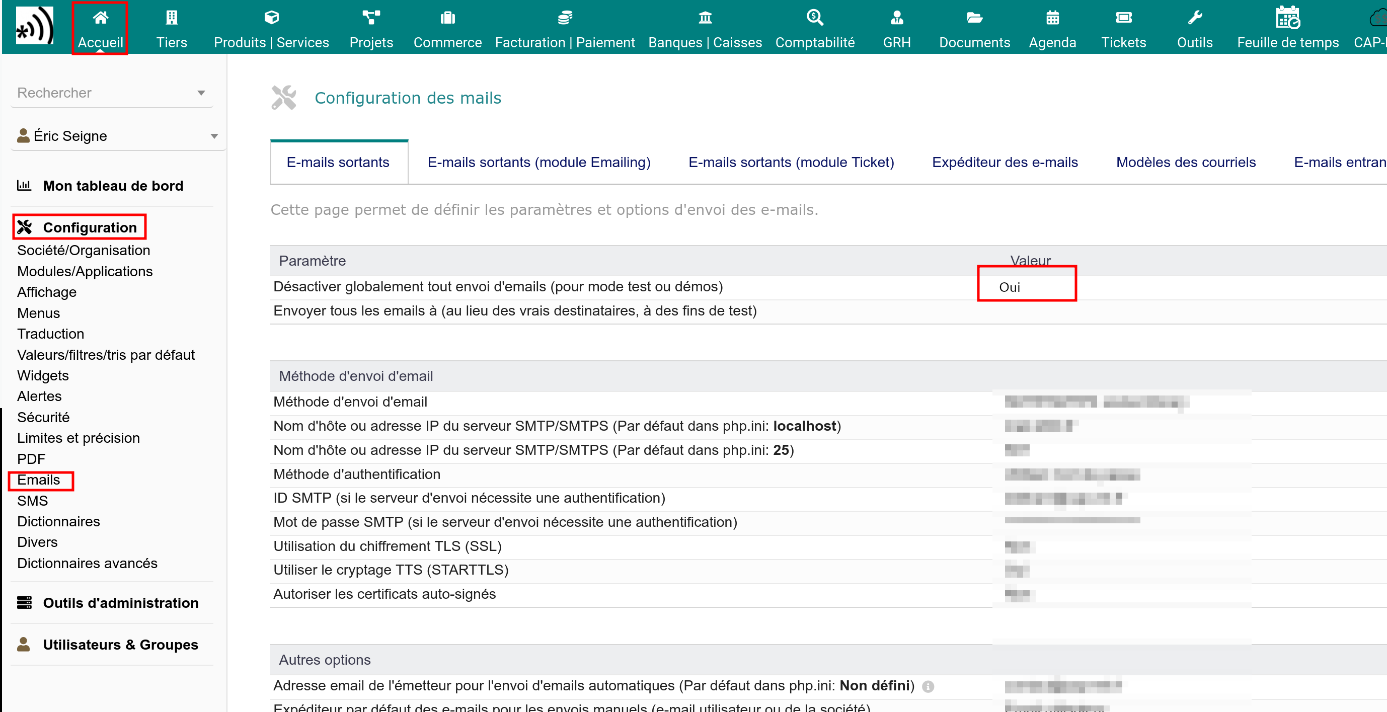Open the Documents folder icon
This screenshot has width=1387, height=712.
click(974, 18)
